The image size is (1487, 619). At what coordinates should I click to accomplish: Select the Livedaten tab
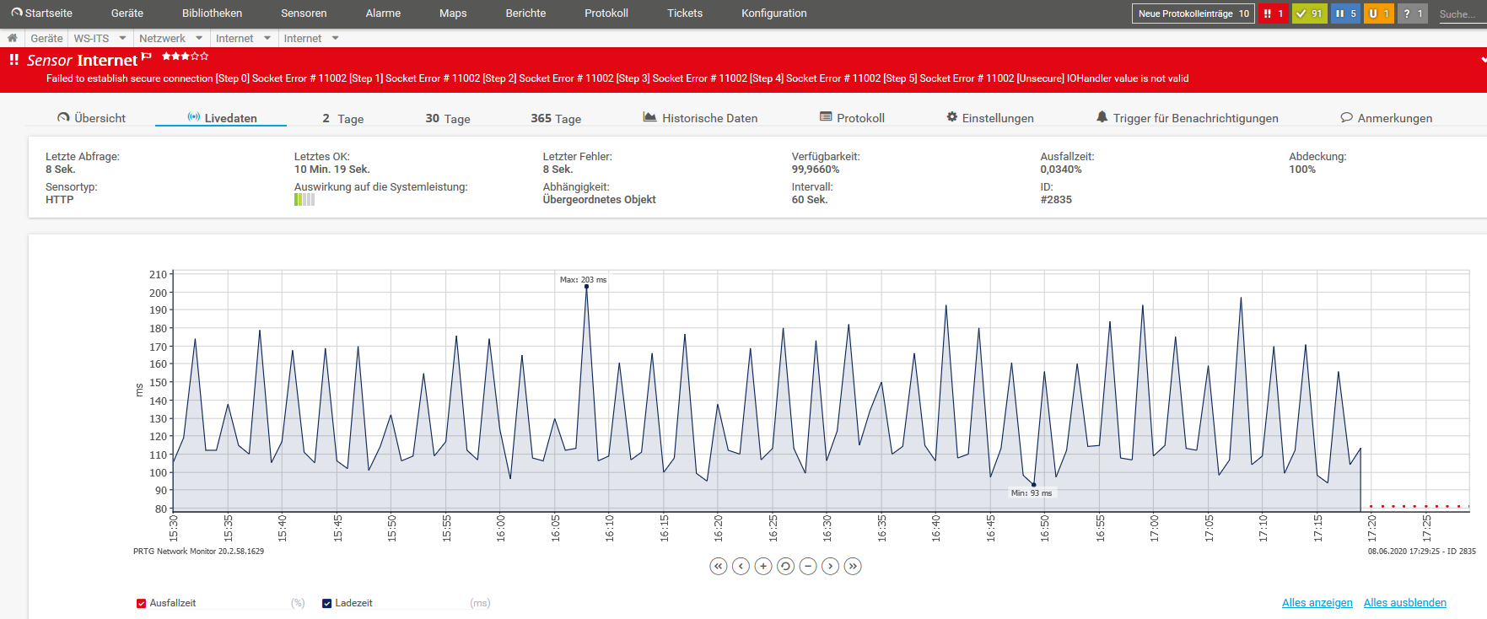(222, 118)
